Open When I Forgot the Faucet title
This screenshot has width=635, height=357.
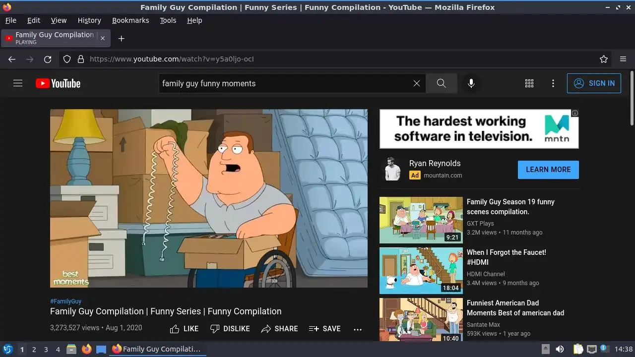click(507, 257)
